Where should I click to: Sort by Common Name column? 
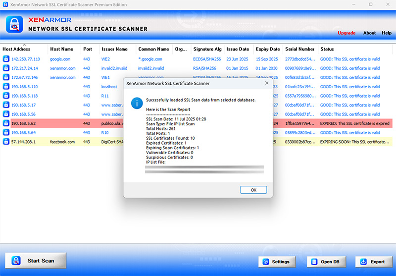click(154, 49)
